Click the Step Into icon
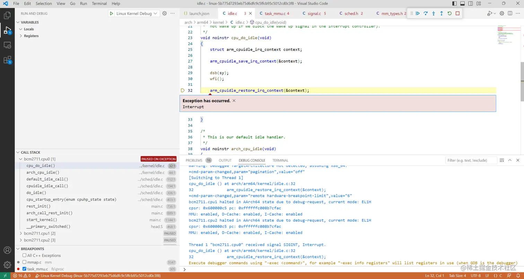524x279 pixels. [x=433, y=13]
